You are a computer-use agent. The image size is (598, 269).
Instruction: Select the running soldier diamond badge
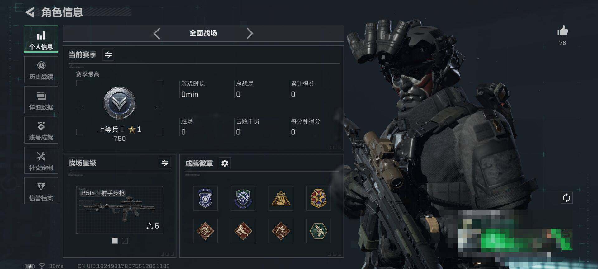243,231
